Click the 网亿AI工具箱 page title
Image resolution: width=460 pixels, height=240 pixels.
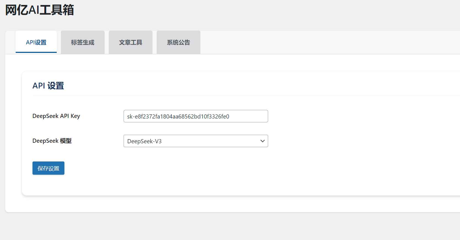tap(40, 10)
